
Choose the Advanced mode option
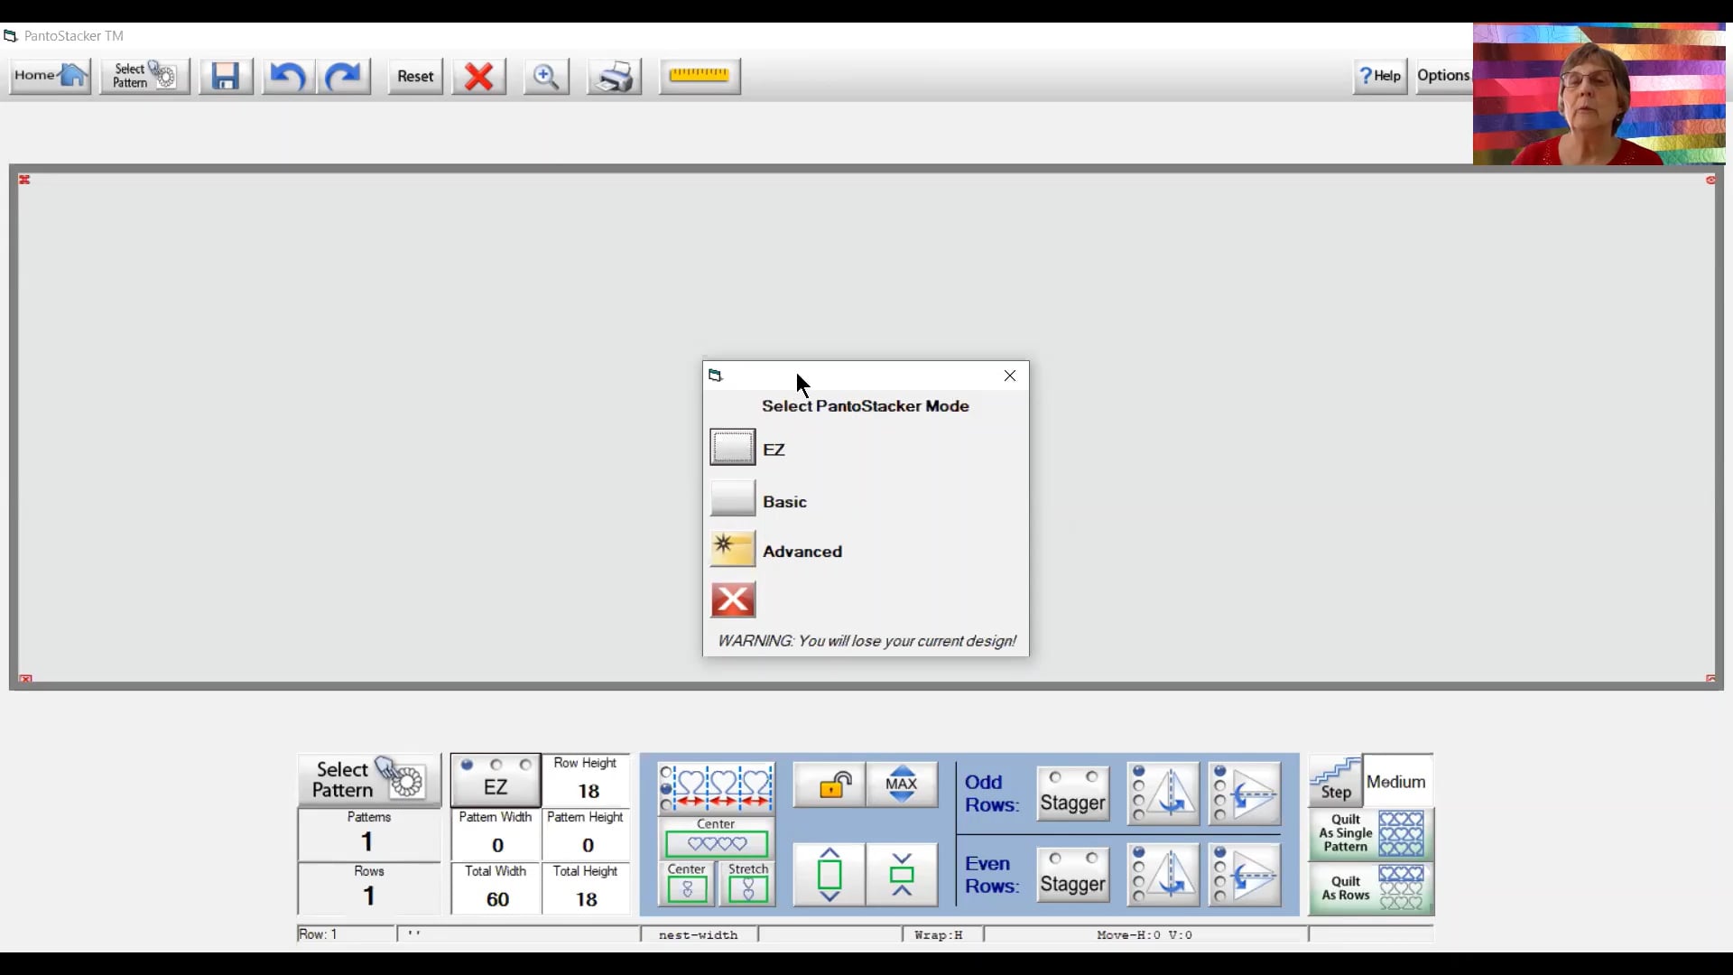(732, 549)
